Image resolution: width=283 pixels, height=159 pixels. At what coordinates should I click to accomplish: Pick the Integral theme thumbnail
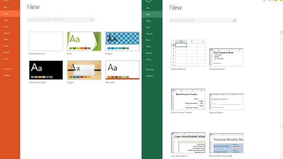click(122, 41)
